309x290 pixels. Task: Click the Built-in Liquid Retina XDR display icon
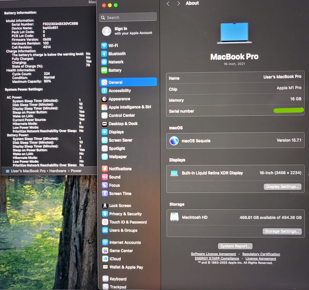pyautogui.click(x=174, y=173)
